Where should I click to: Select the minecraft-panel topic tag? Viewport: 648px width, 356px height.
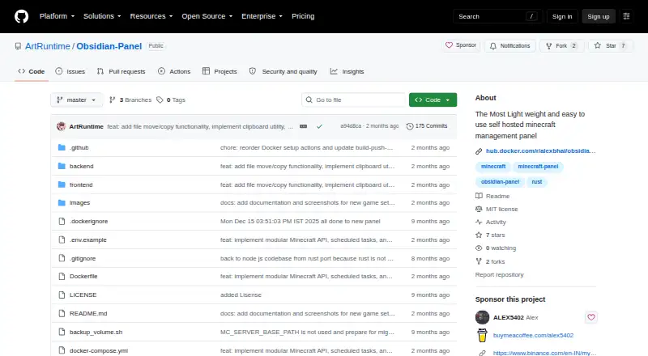(538, 167)
